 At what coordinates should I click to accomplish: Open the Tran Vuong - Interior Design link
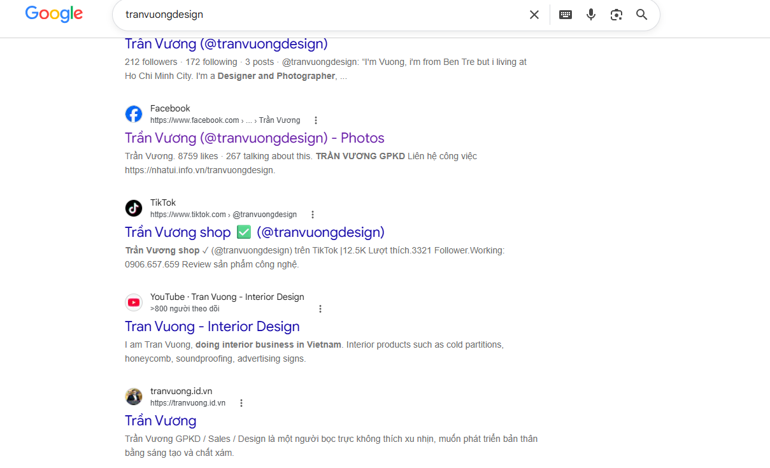click(212, 327)
